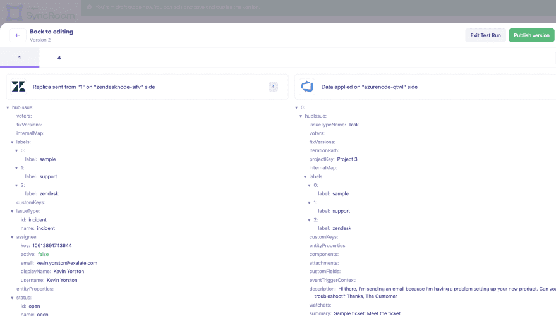The image size is (556, 316).
Task: Collapse the right-side labels node
Action: tap(305, 177)
